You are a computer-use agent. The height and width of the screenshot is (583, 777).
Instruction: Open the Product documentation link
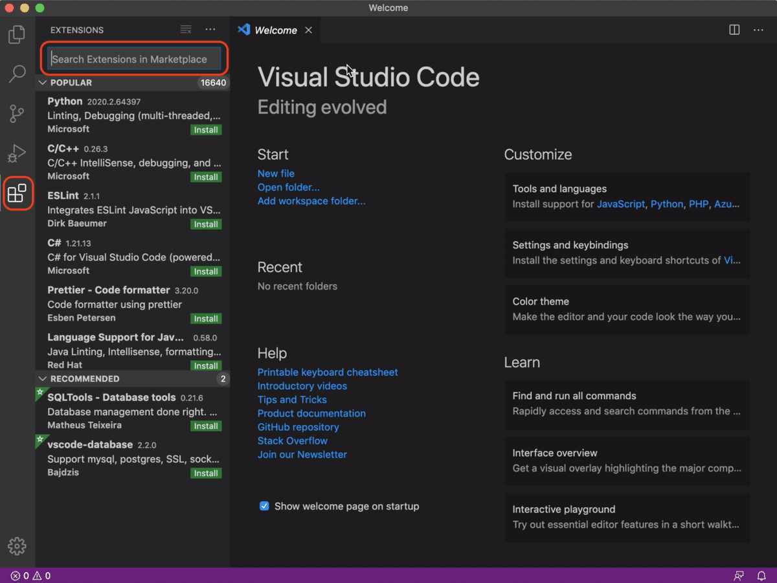tap(311, 413)
